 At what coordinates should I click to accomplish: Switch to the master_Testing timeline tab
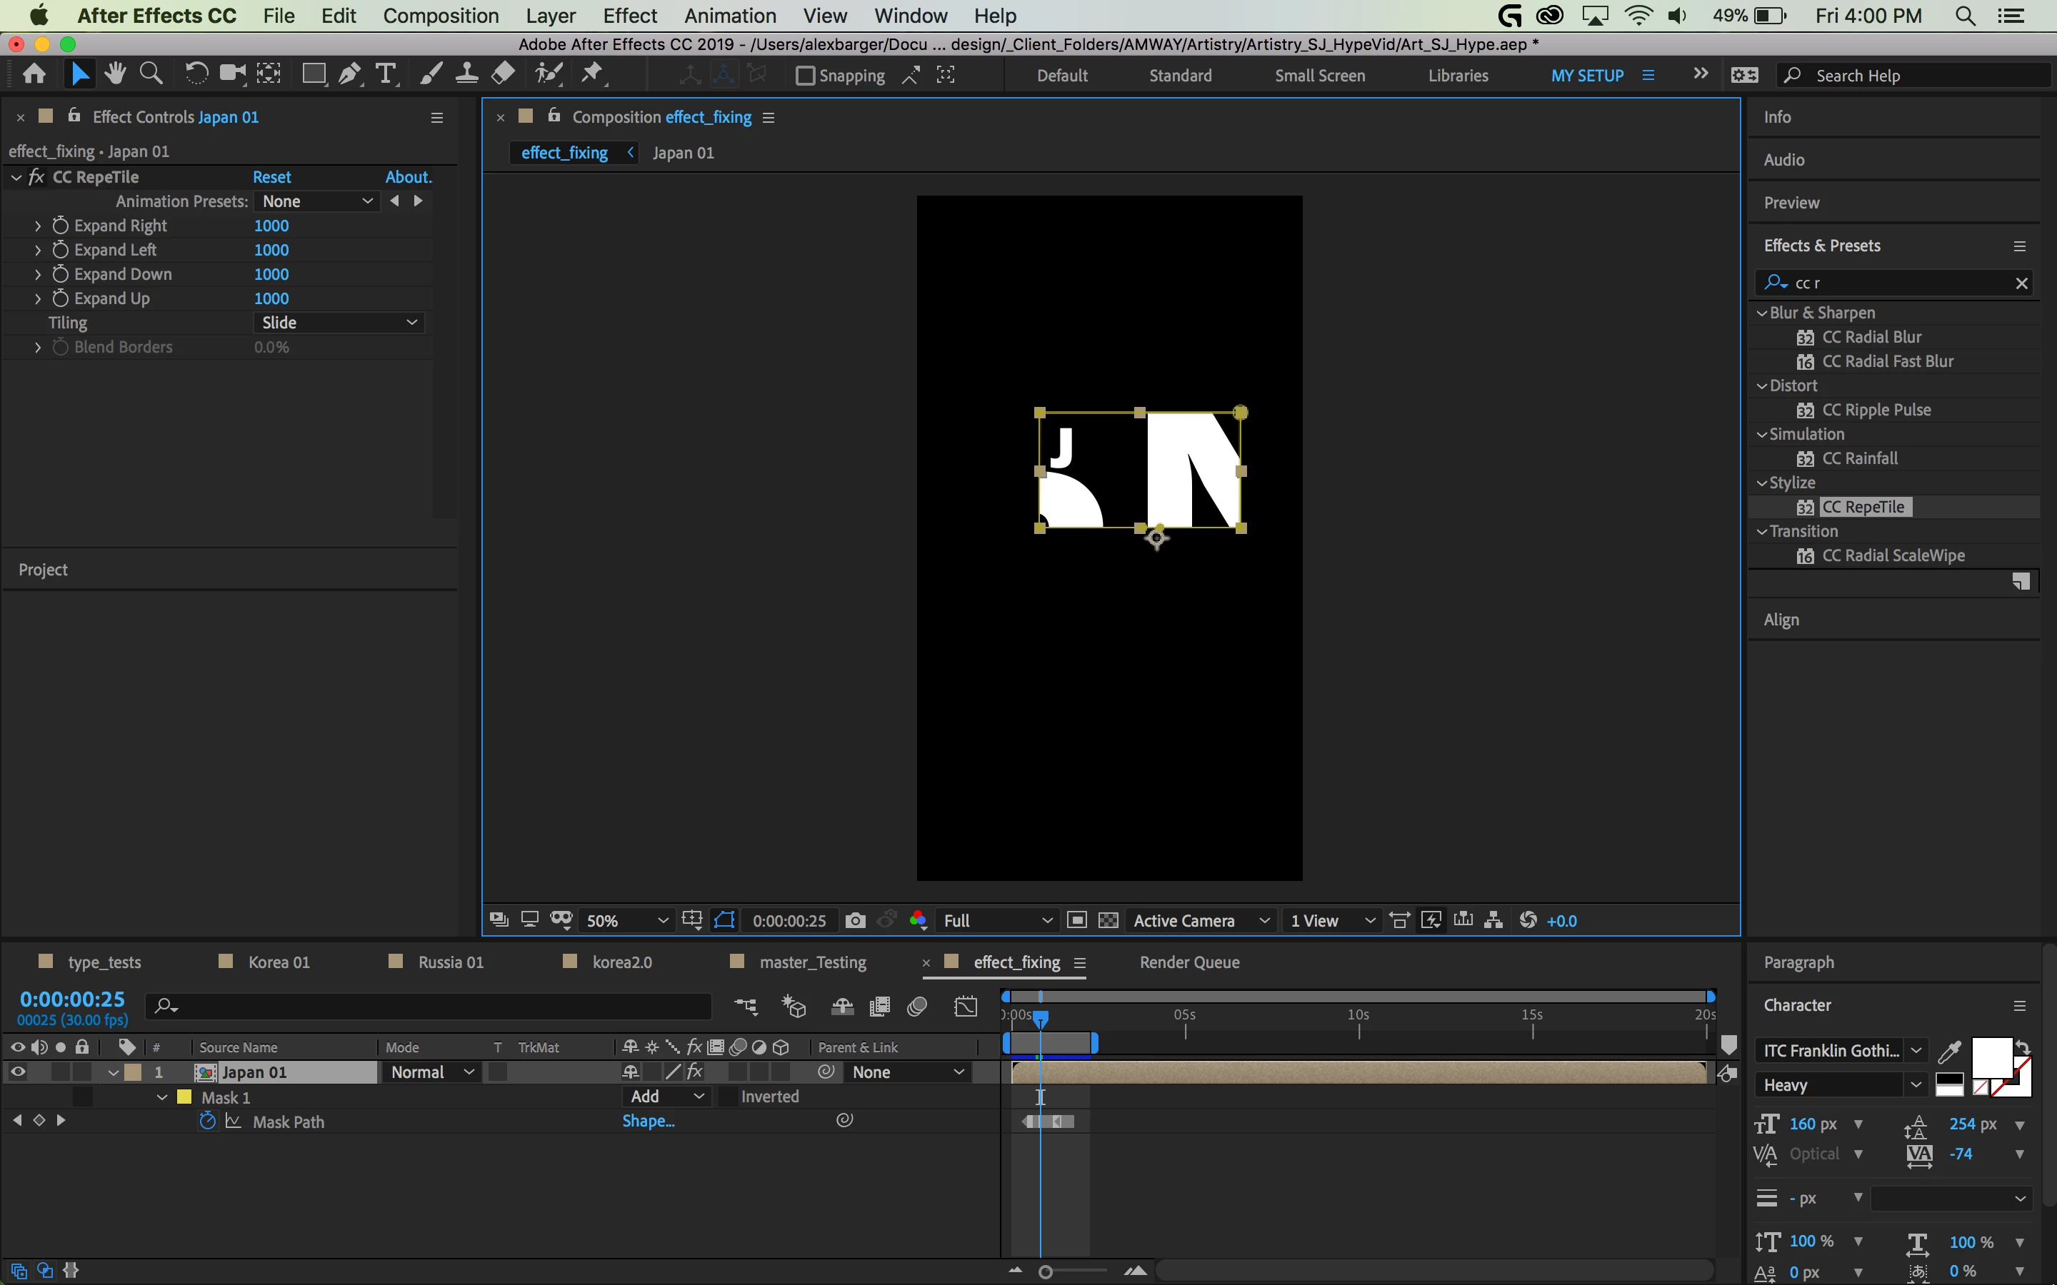point(812,962)
